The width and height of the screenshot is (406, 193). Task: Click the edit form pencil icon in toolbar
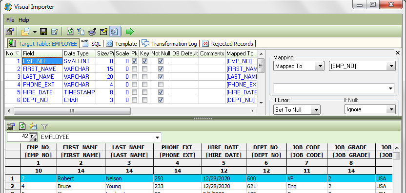pyautogui.click(x=54, y=32)
